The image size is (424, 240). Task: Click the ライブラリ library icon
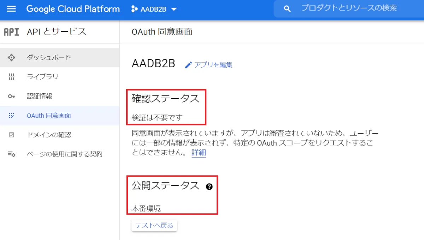pyautogui.click(x=11, y=77)
